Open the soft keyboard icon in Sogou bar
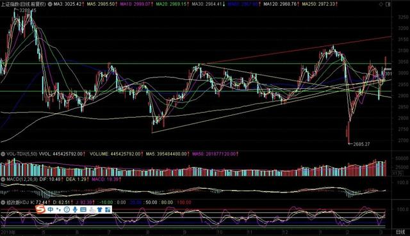This screenshot has width=410, height=236. pos(83,209)
